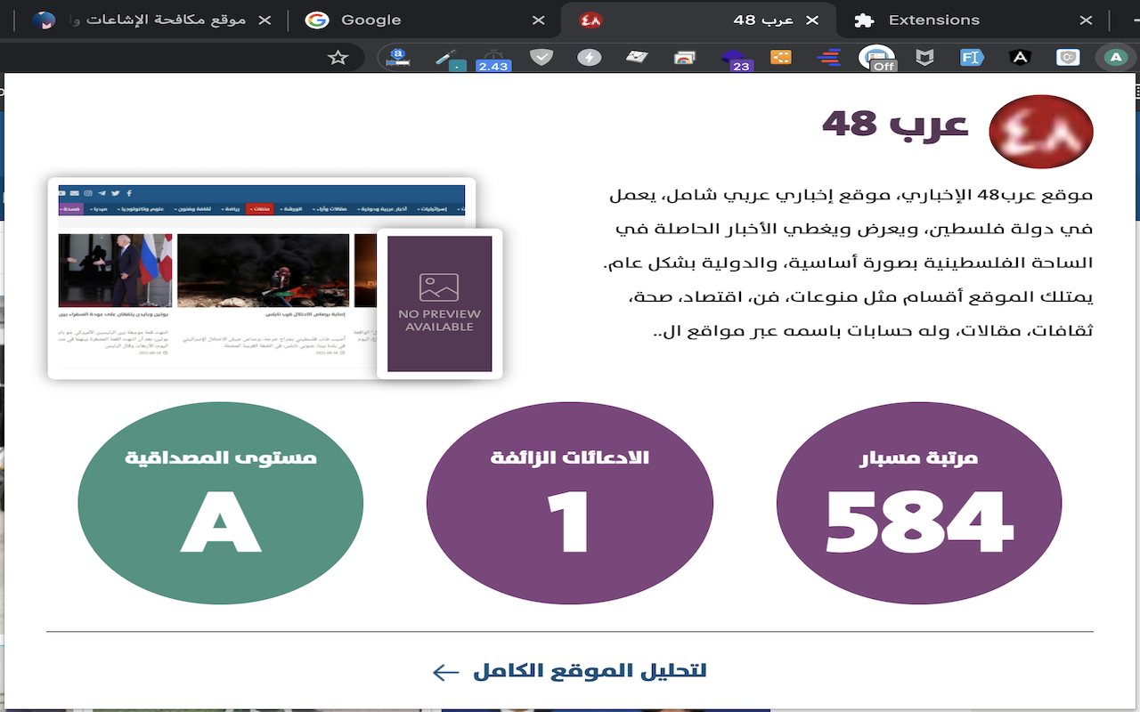This screenshot has width=1140, height=712.
Task: Click the FI extension icon in toolbar
Action: click(x=971, y=57)
